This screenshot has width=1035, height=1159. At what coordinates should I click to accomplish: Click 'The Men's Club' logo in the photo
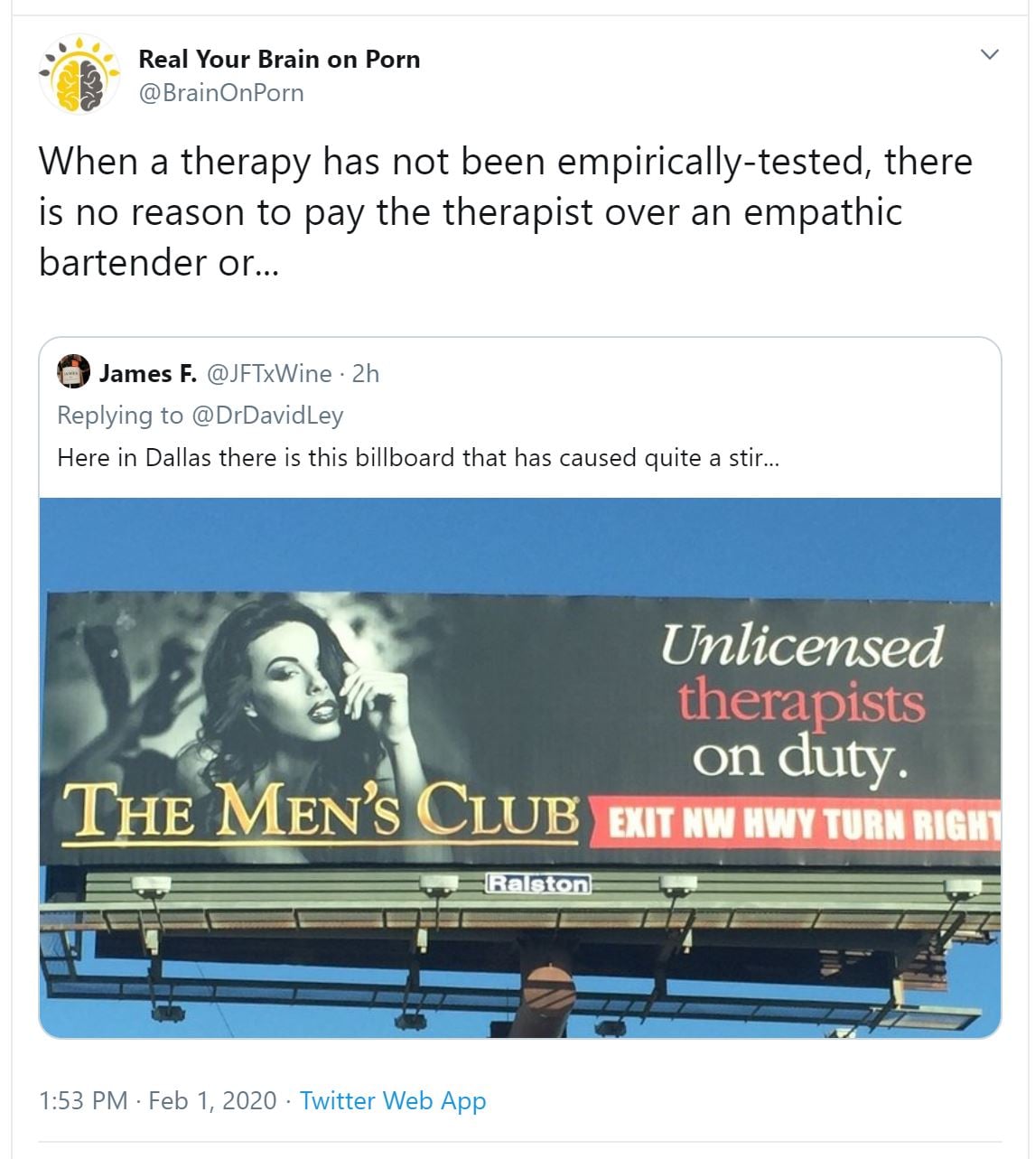(323, 811)
